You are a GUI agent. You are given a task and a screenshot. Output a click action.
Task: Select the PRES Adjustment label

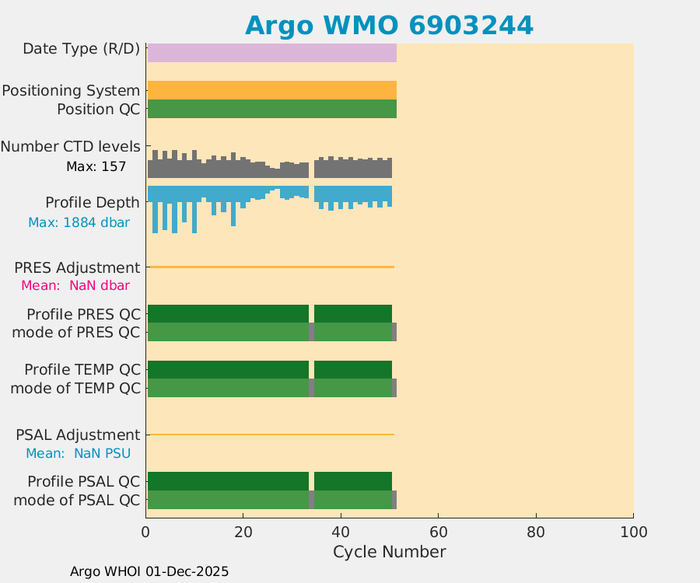(77, 267)
